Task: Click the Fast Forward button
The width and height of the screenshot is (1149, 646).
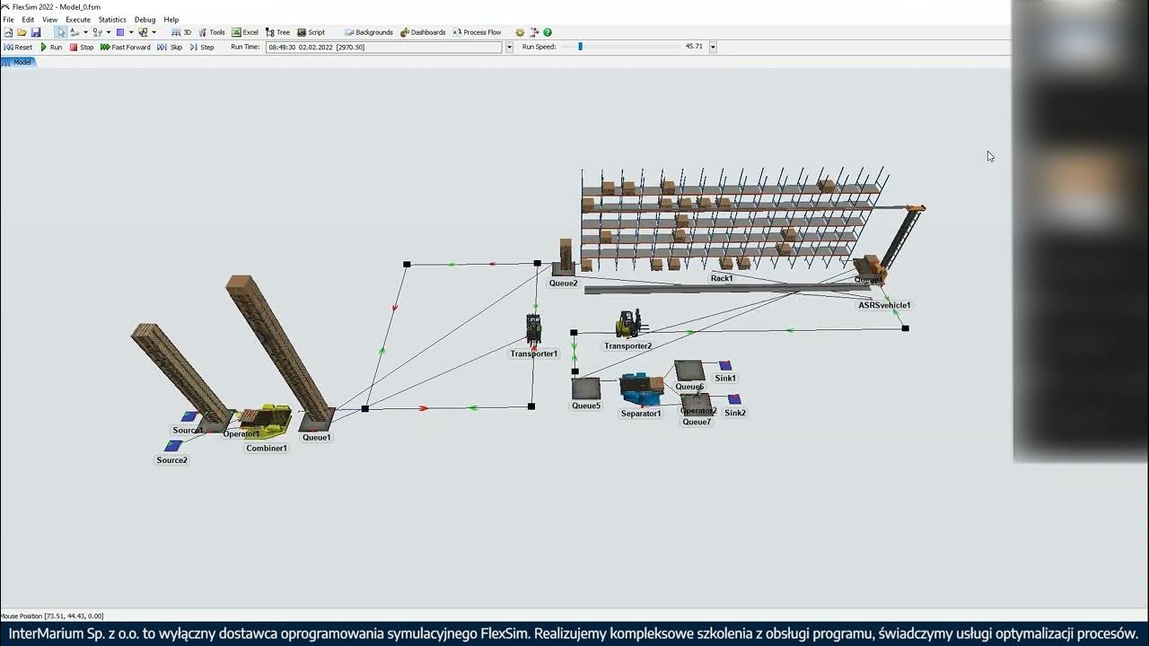Action: pos(126,47)
